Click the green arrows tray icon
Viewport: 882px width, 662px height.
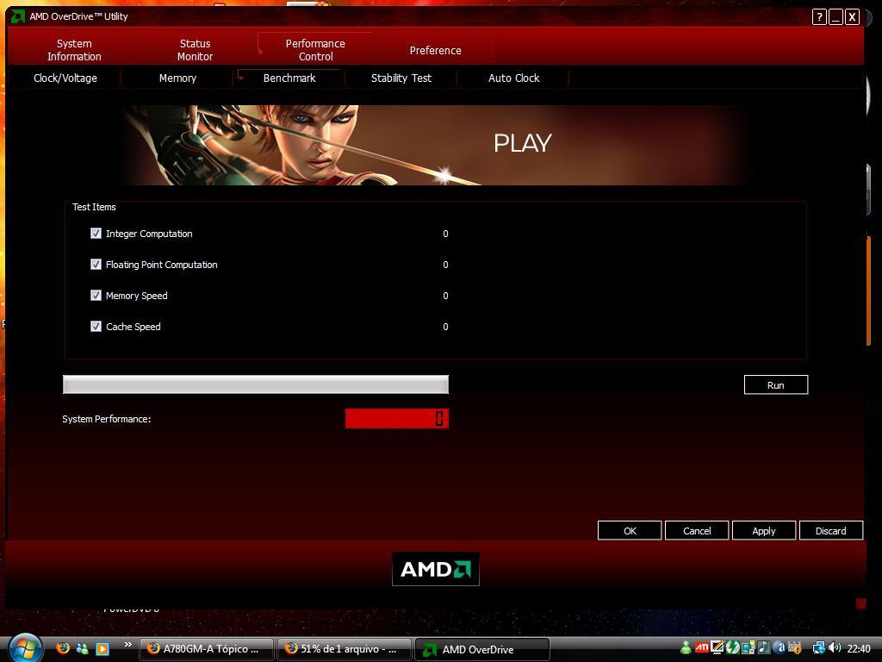733,648
